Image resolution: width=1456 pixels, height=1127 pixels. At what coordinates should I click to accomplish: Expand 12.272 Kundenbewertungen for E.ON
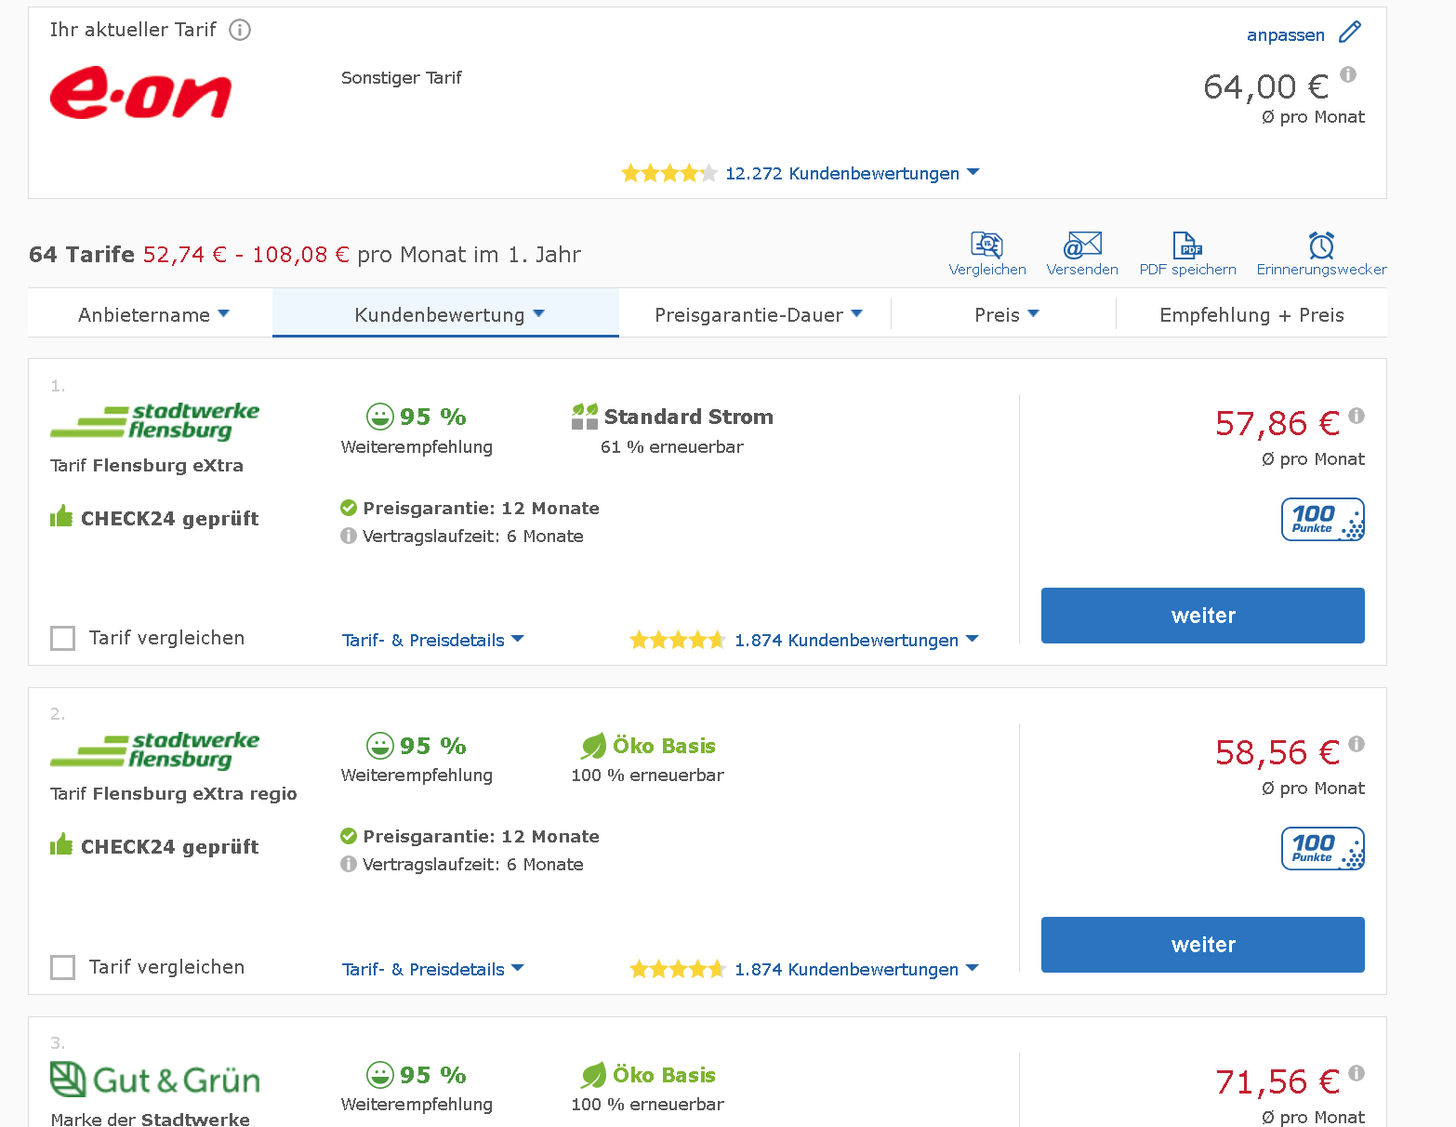pyautogui.click(x=852, y=173)
